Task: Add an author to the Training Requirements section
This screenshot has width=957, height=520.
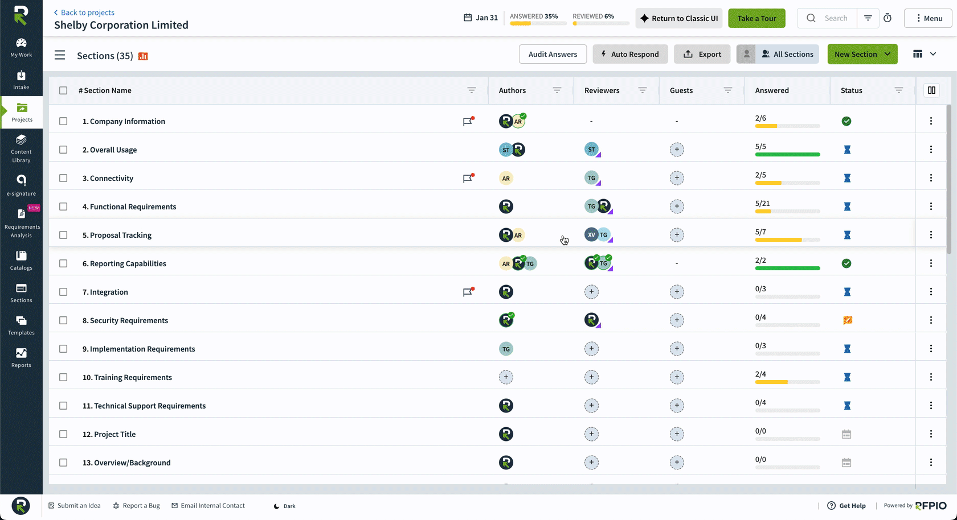Action: tap(506, 377)
